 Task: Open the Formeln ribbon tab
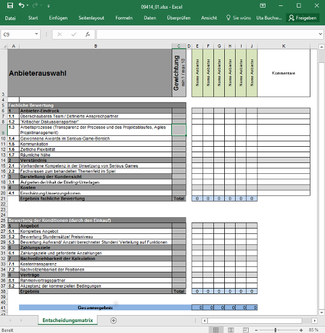coord(124,17)
